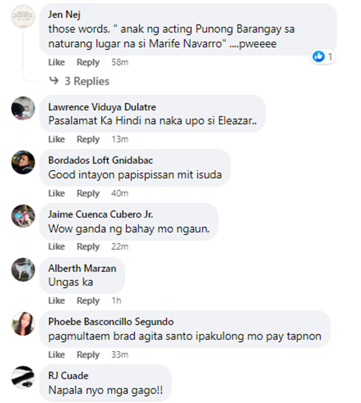
Task: Open the Alberth Marzan name link
Action: pos(82,268)
